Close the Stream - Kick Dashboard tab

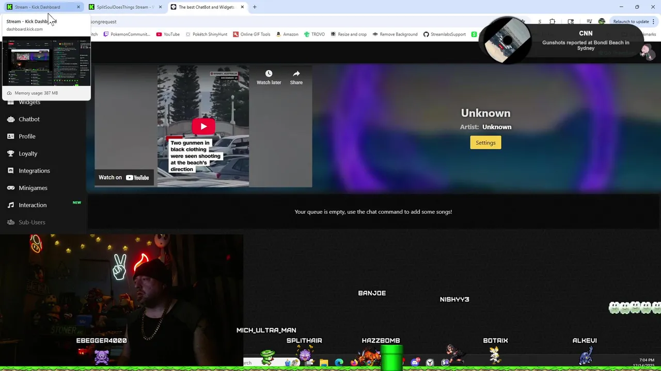pos(78,7)
